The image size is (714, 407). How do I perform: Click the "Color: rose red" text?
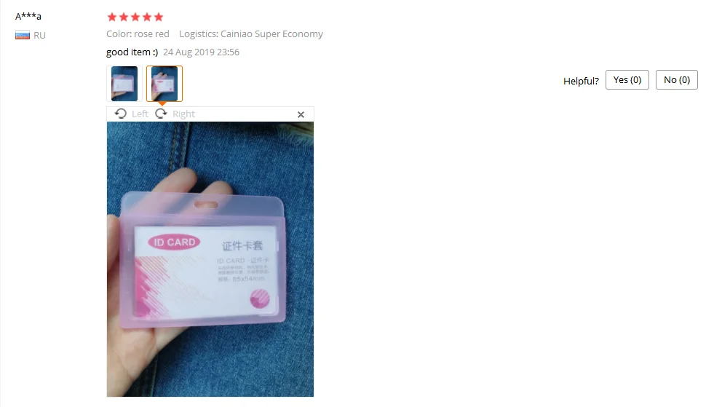[x=138, y=34]
